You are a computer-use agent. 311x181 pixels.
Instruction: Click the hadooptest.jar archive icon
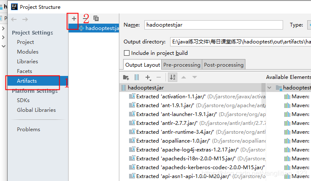(x=124, y=88)
